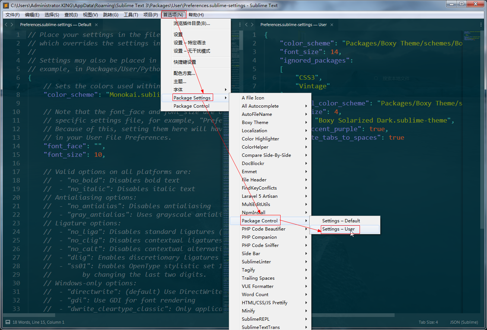The image size is (487, 330).
Task: Change JSON (Sublime) syntax in status bar
Action: [x=464, y=322]
